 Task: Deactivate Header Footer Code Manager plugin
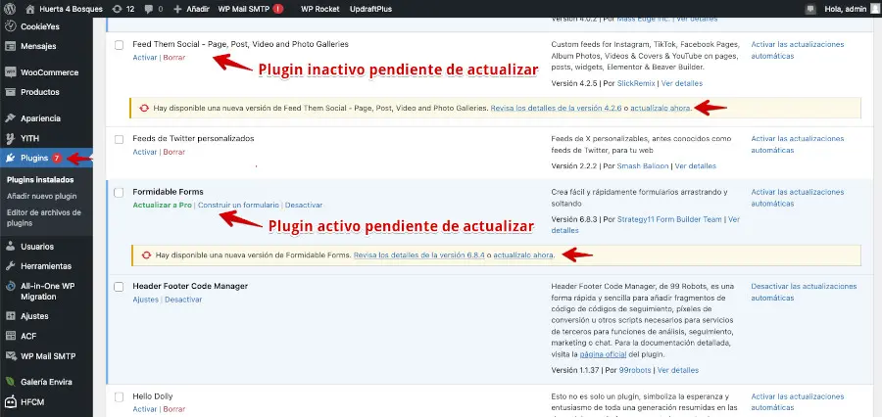(x=183, y=300)
